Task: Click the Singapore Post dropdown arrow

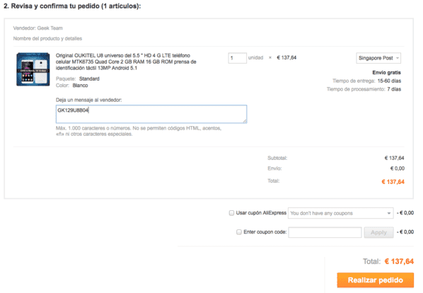Action: 397,58
